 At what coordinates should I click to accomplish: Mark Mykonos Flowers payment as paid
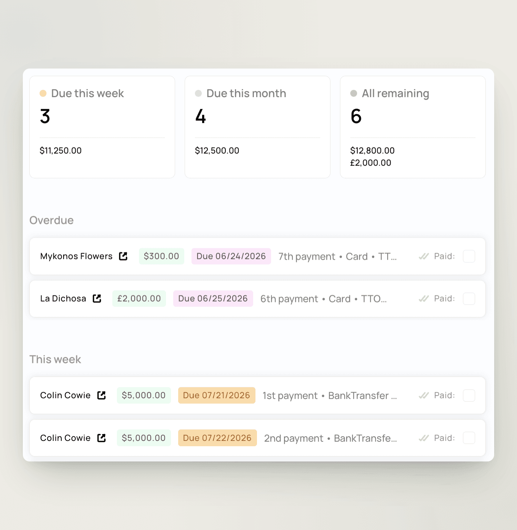[x=469, y=256]
